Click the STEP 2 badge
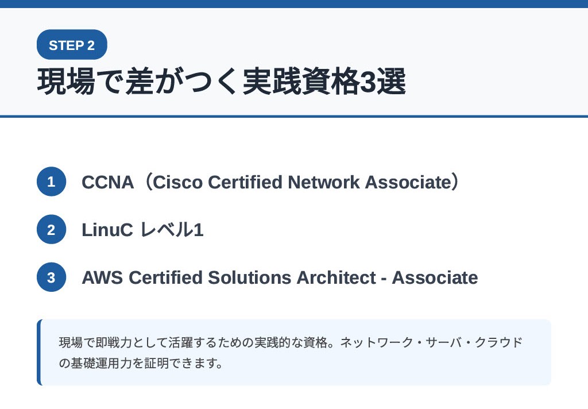The width and height of the screenshot is (588, 409). (72, 45)
